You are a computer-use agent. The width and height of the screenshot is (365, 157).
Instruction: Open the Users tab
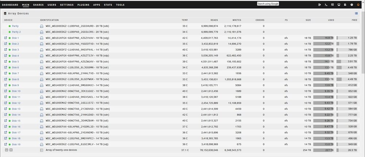click(52, 5)
